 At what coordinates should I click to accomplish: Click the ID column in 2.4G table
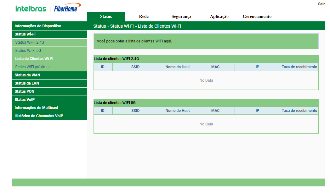point(103,67)
